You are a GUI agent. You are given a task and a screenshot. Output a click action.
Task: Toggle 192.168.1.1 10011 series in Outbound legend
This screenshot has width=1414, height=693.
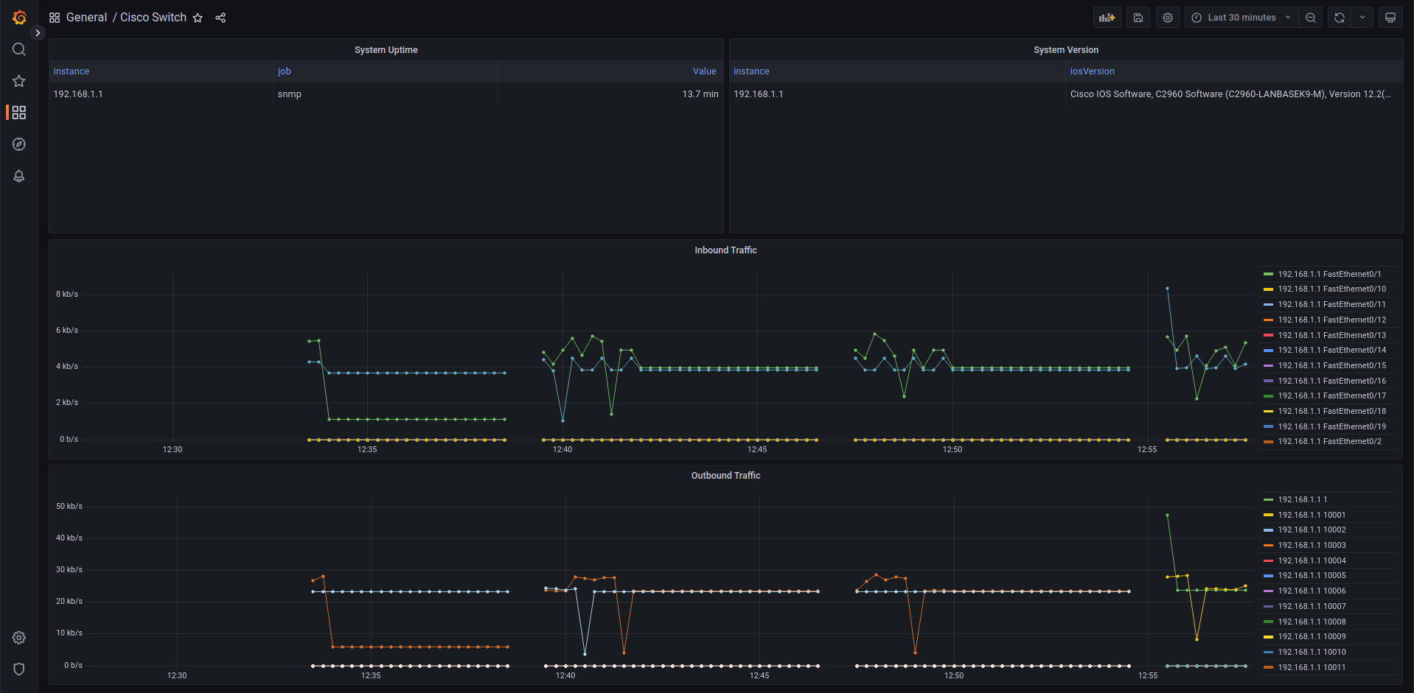click(x=1312, y=667)
